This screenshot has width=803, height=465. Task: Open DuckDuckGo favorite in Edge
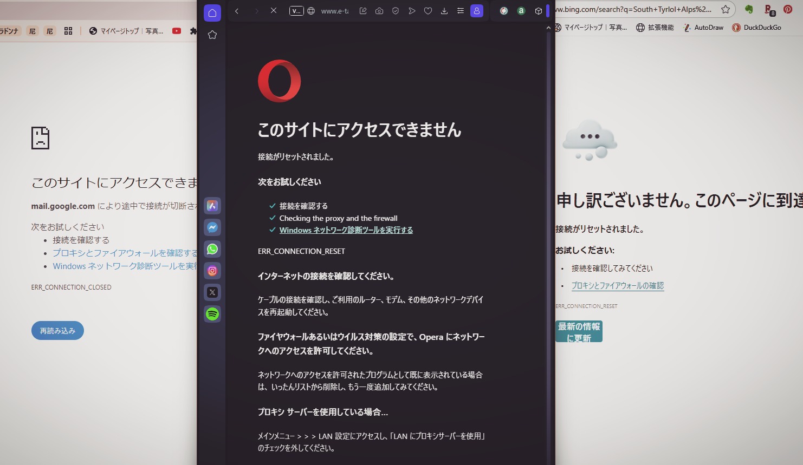click(757, 27)
